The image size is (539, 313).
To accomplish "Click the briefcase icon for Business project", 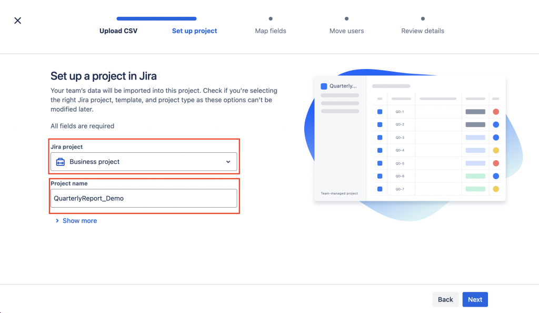I will (x=61, y=162).
